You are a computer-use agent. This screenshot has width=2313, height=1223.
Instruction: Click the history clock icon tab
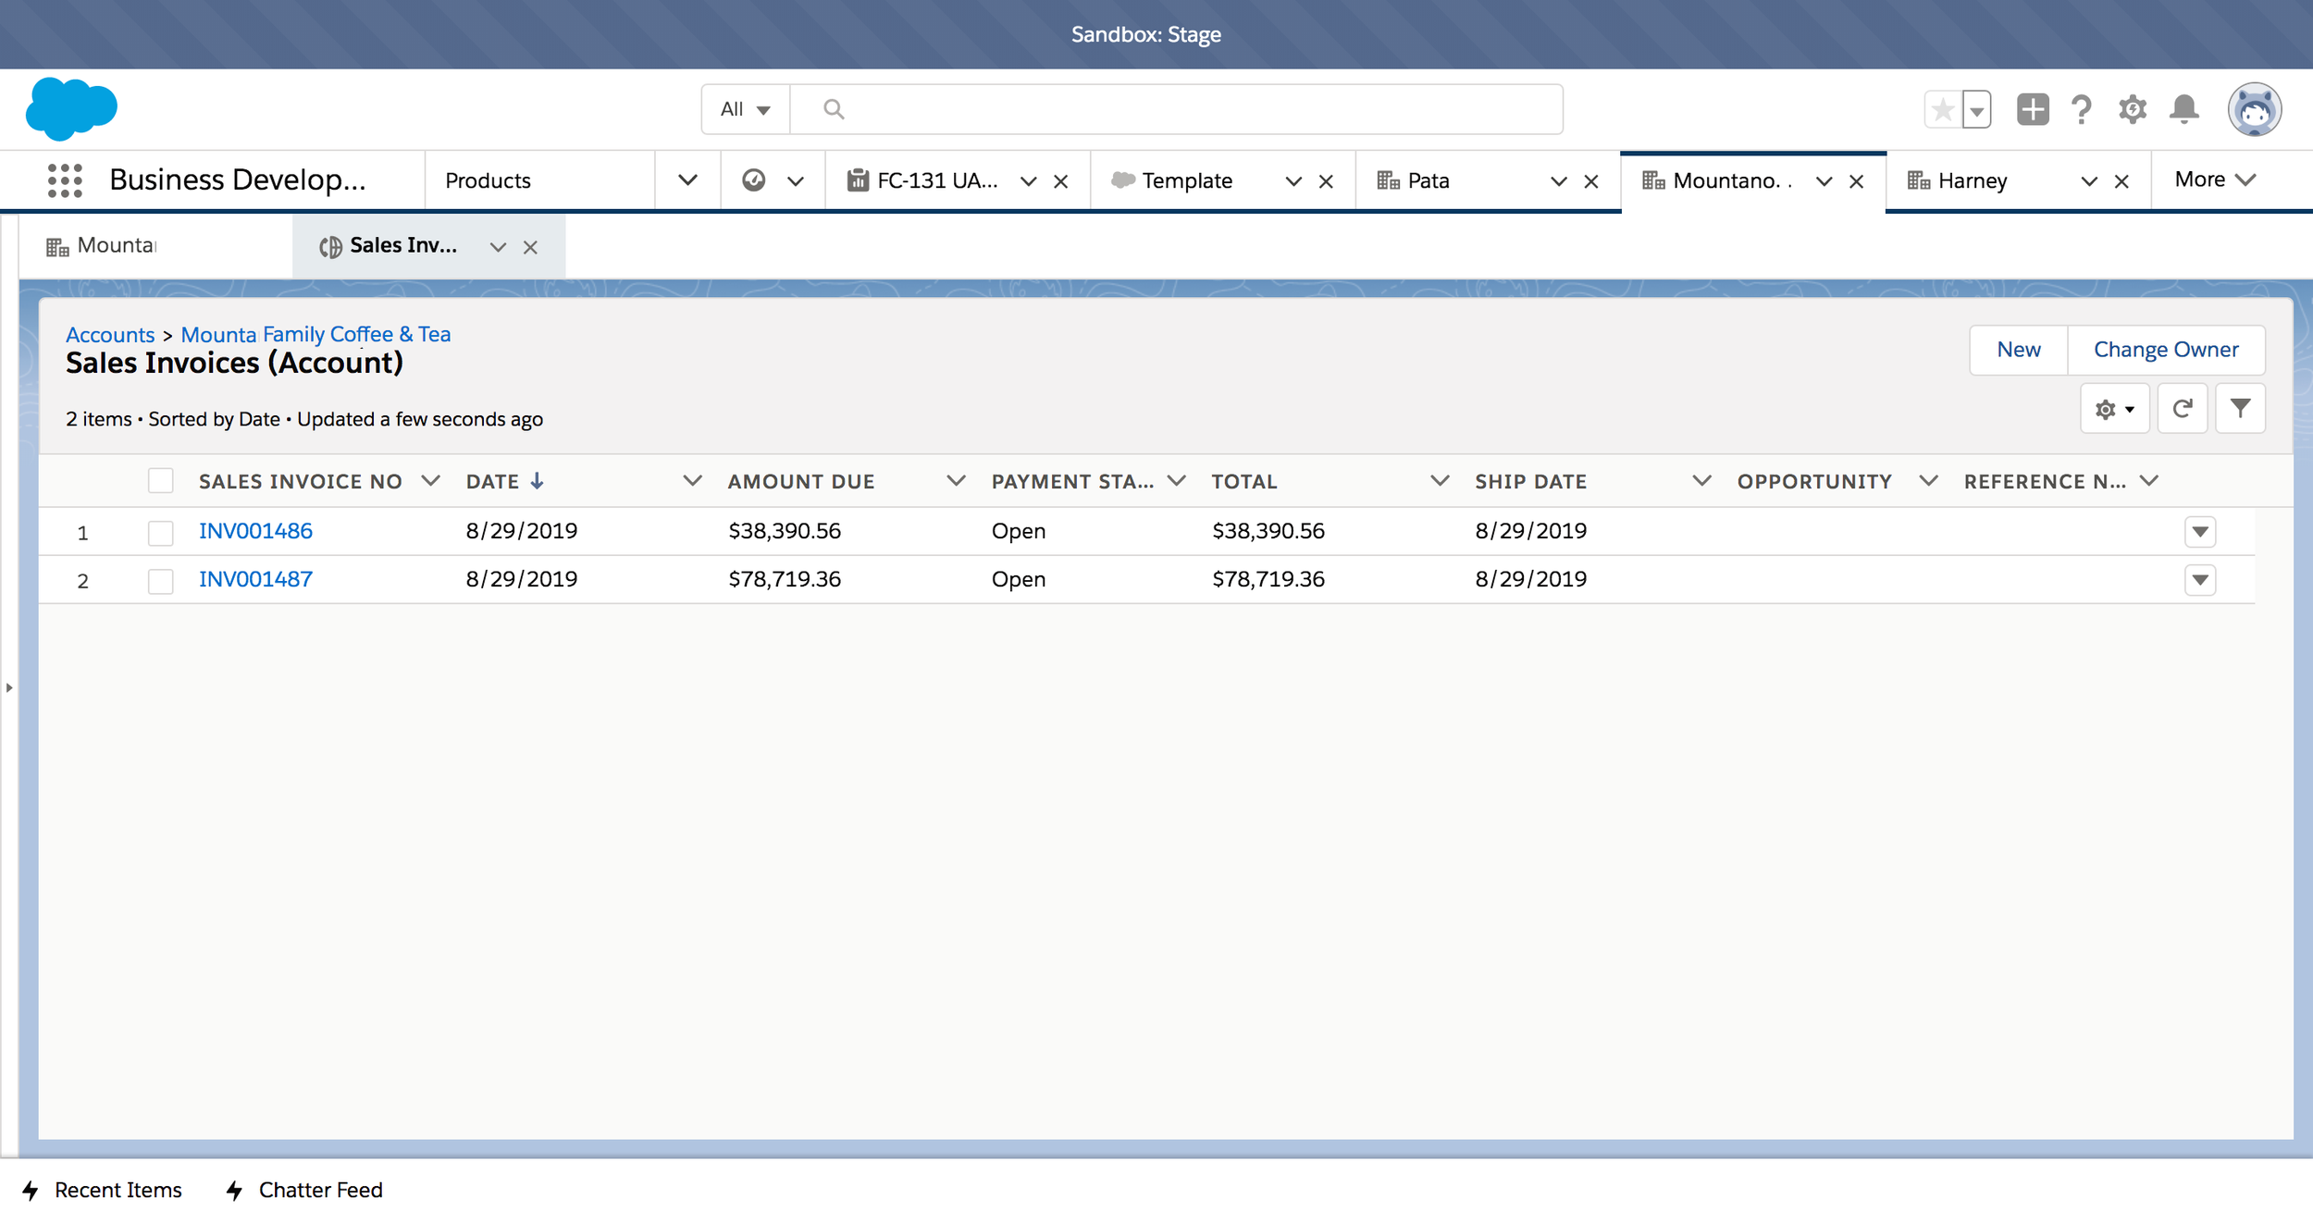[x=754, y=180]
